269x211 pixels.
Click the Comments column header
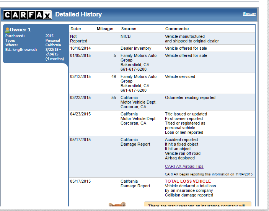[x=177, y=29]
